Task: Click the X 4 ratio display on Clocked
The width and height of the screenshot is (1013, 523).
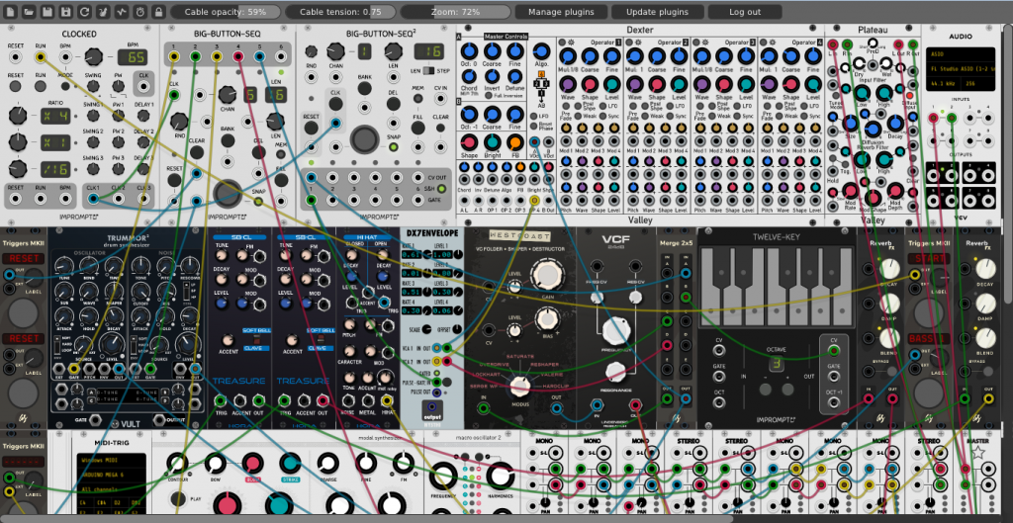Action: [55, 117]
